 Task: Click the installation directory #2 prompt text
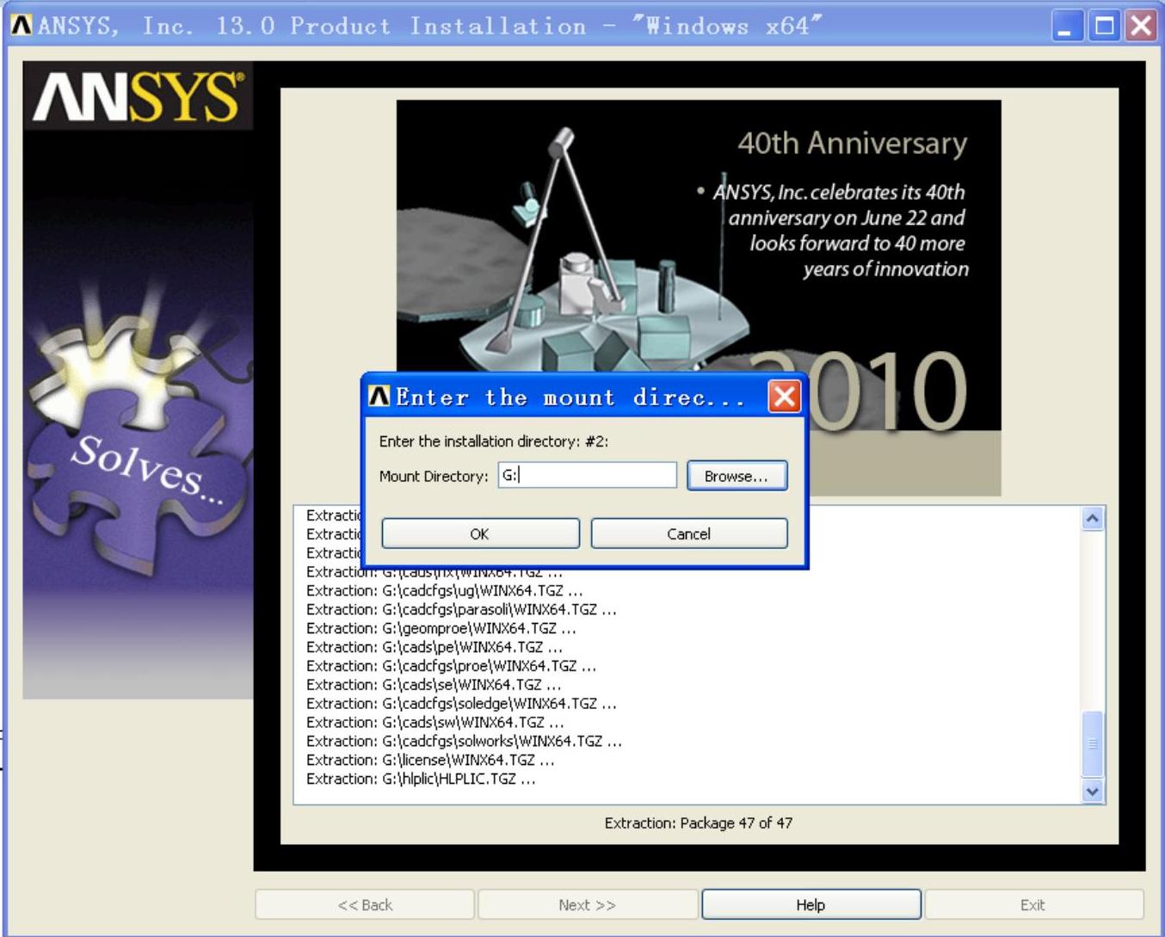click(494, 441)
